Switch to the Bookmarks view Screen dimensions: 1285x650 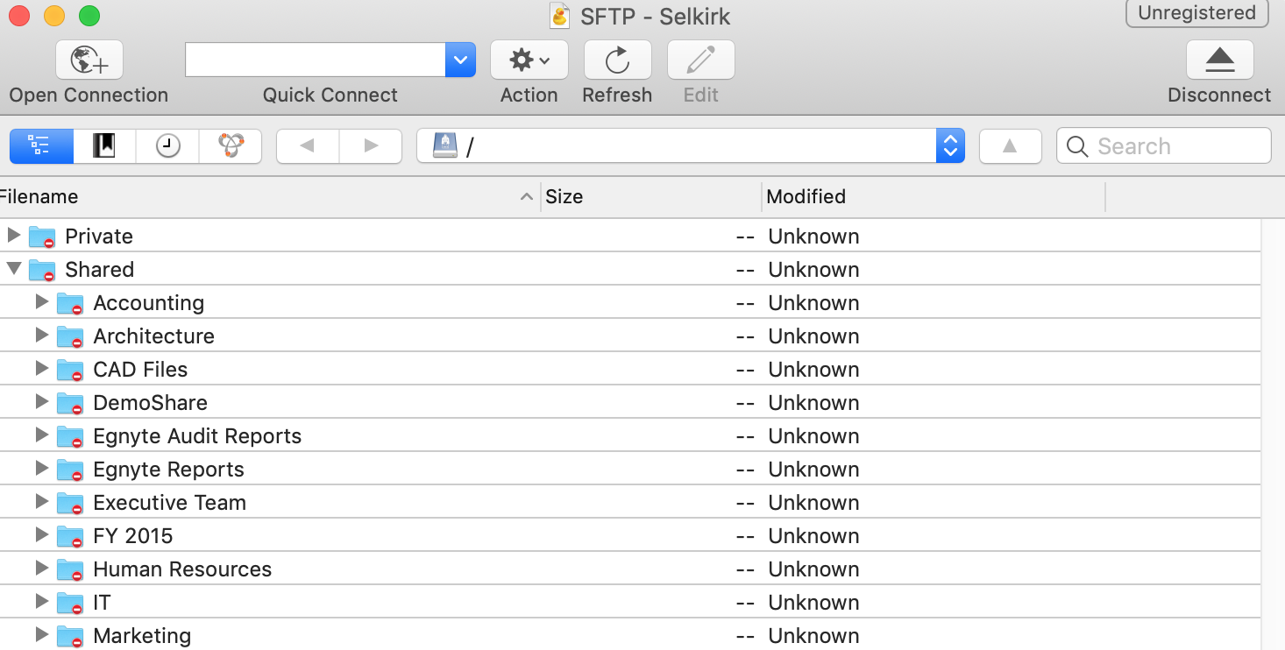pos(104,146)
